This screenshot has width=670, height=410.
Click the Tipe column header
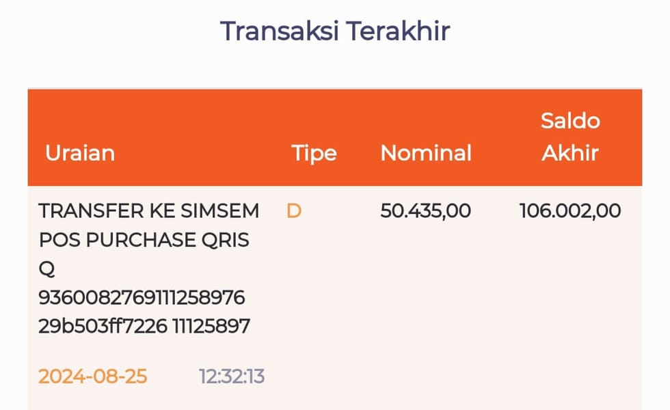pos(314,152)
